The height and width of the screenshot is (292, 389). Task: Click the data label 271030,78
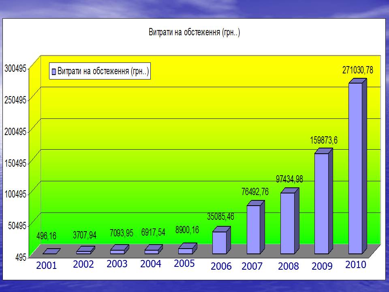pyautogui.click(x=358, y=70)
